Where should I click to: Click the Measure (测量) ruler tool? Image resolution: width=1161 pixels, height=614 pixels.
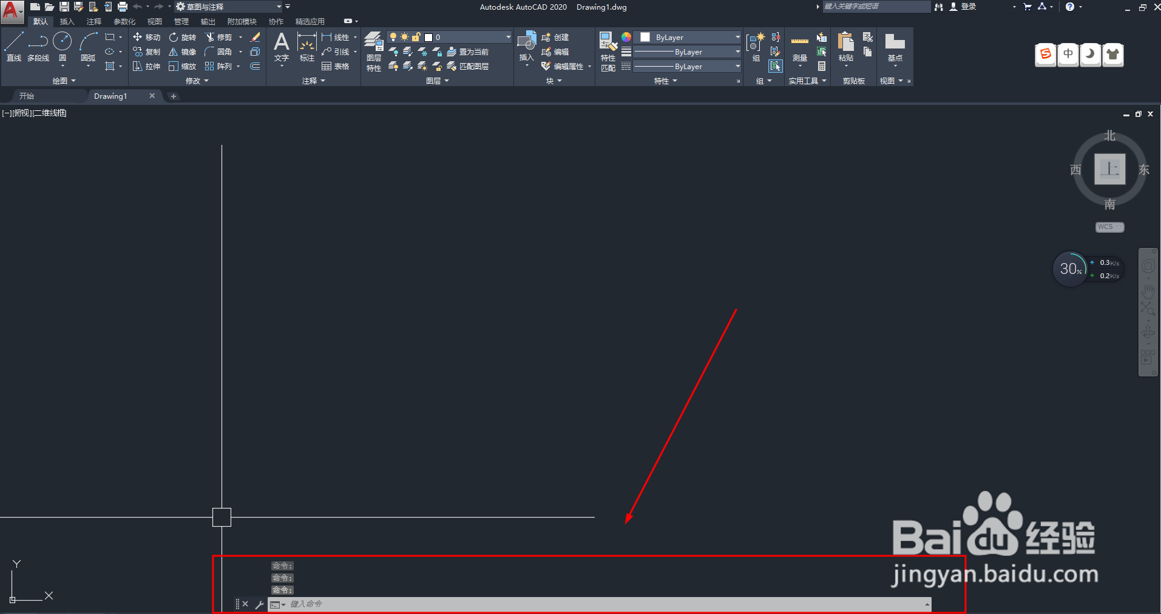point(800,48)
